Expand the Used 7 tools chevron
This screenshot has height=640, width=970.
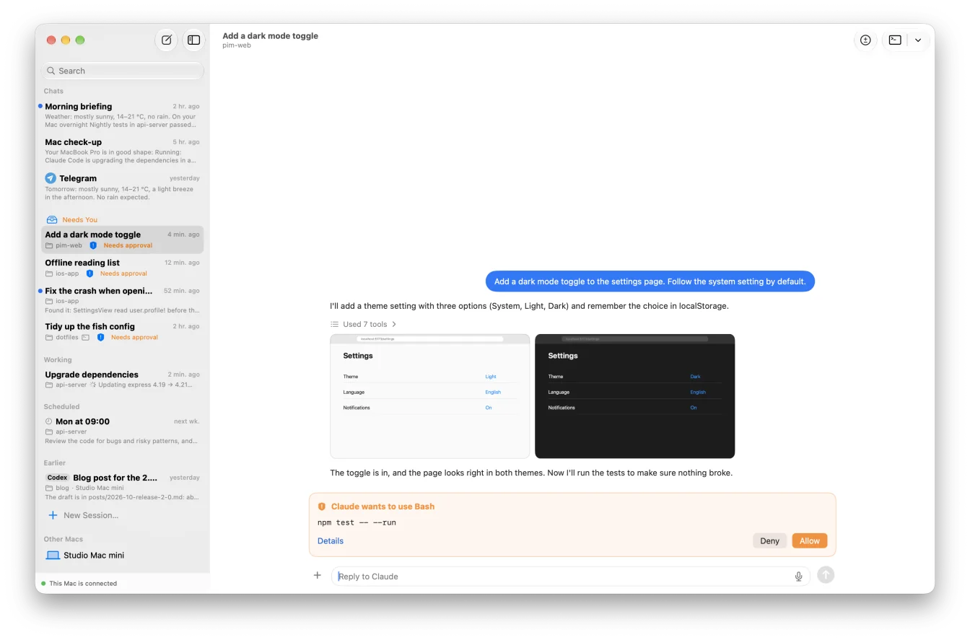point(394,325)
